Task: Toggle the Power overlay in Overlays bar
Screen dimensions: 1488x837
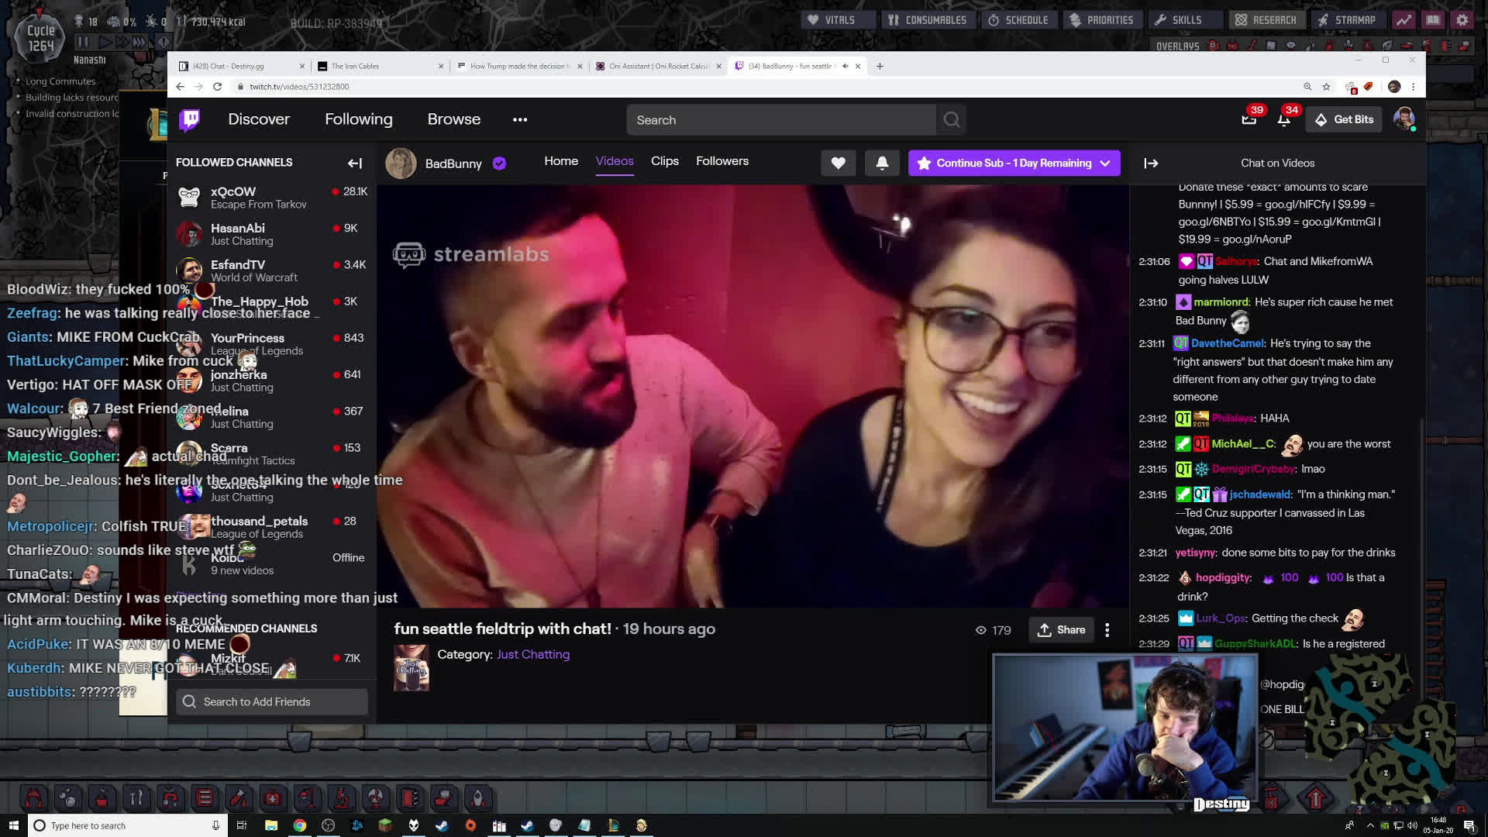Action: coord(1233,46)
